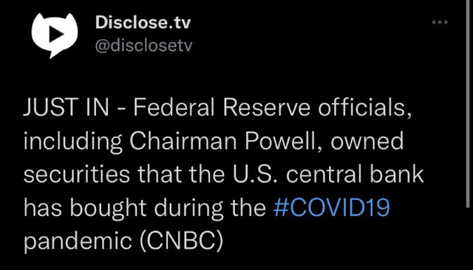Click the word "pandemic" in the tweet
This screenshot has width=473, height=270.
(x=78, y=241)
